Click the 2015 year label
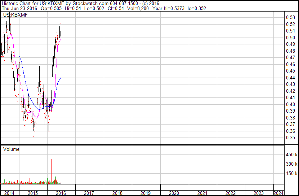 coord(33,193)
